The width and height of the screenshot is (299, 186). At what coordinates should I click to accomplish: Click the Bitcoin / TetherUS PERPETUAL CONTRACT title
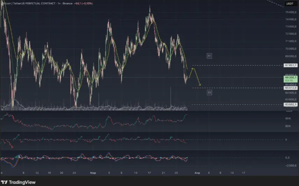tap(29, 4)
